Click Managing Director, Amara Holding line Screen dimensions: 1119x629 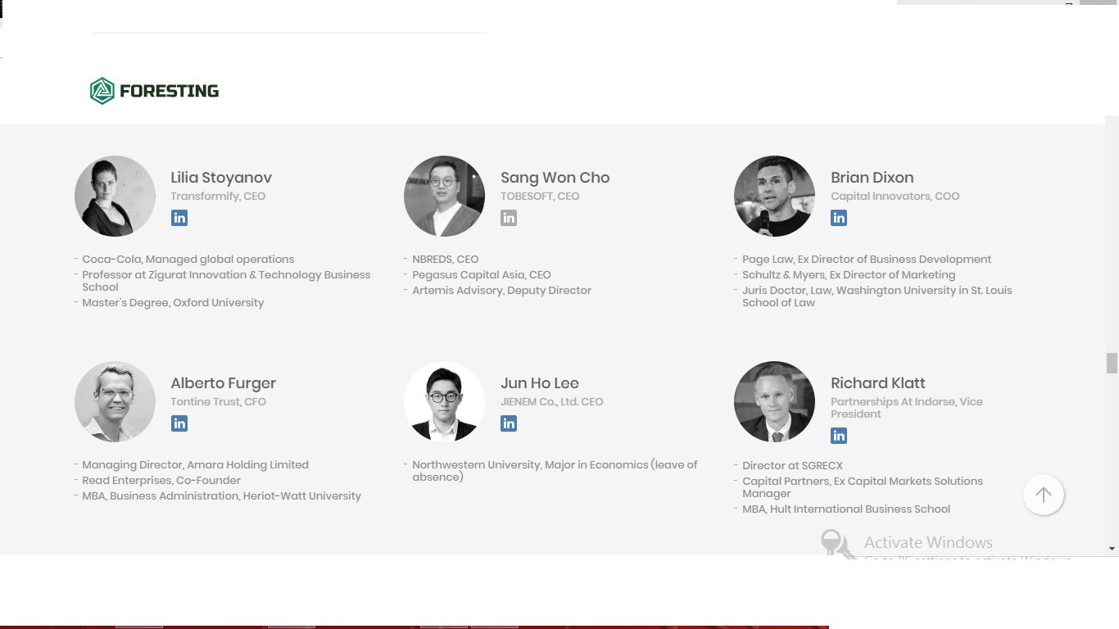195,465
